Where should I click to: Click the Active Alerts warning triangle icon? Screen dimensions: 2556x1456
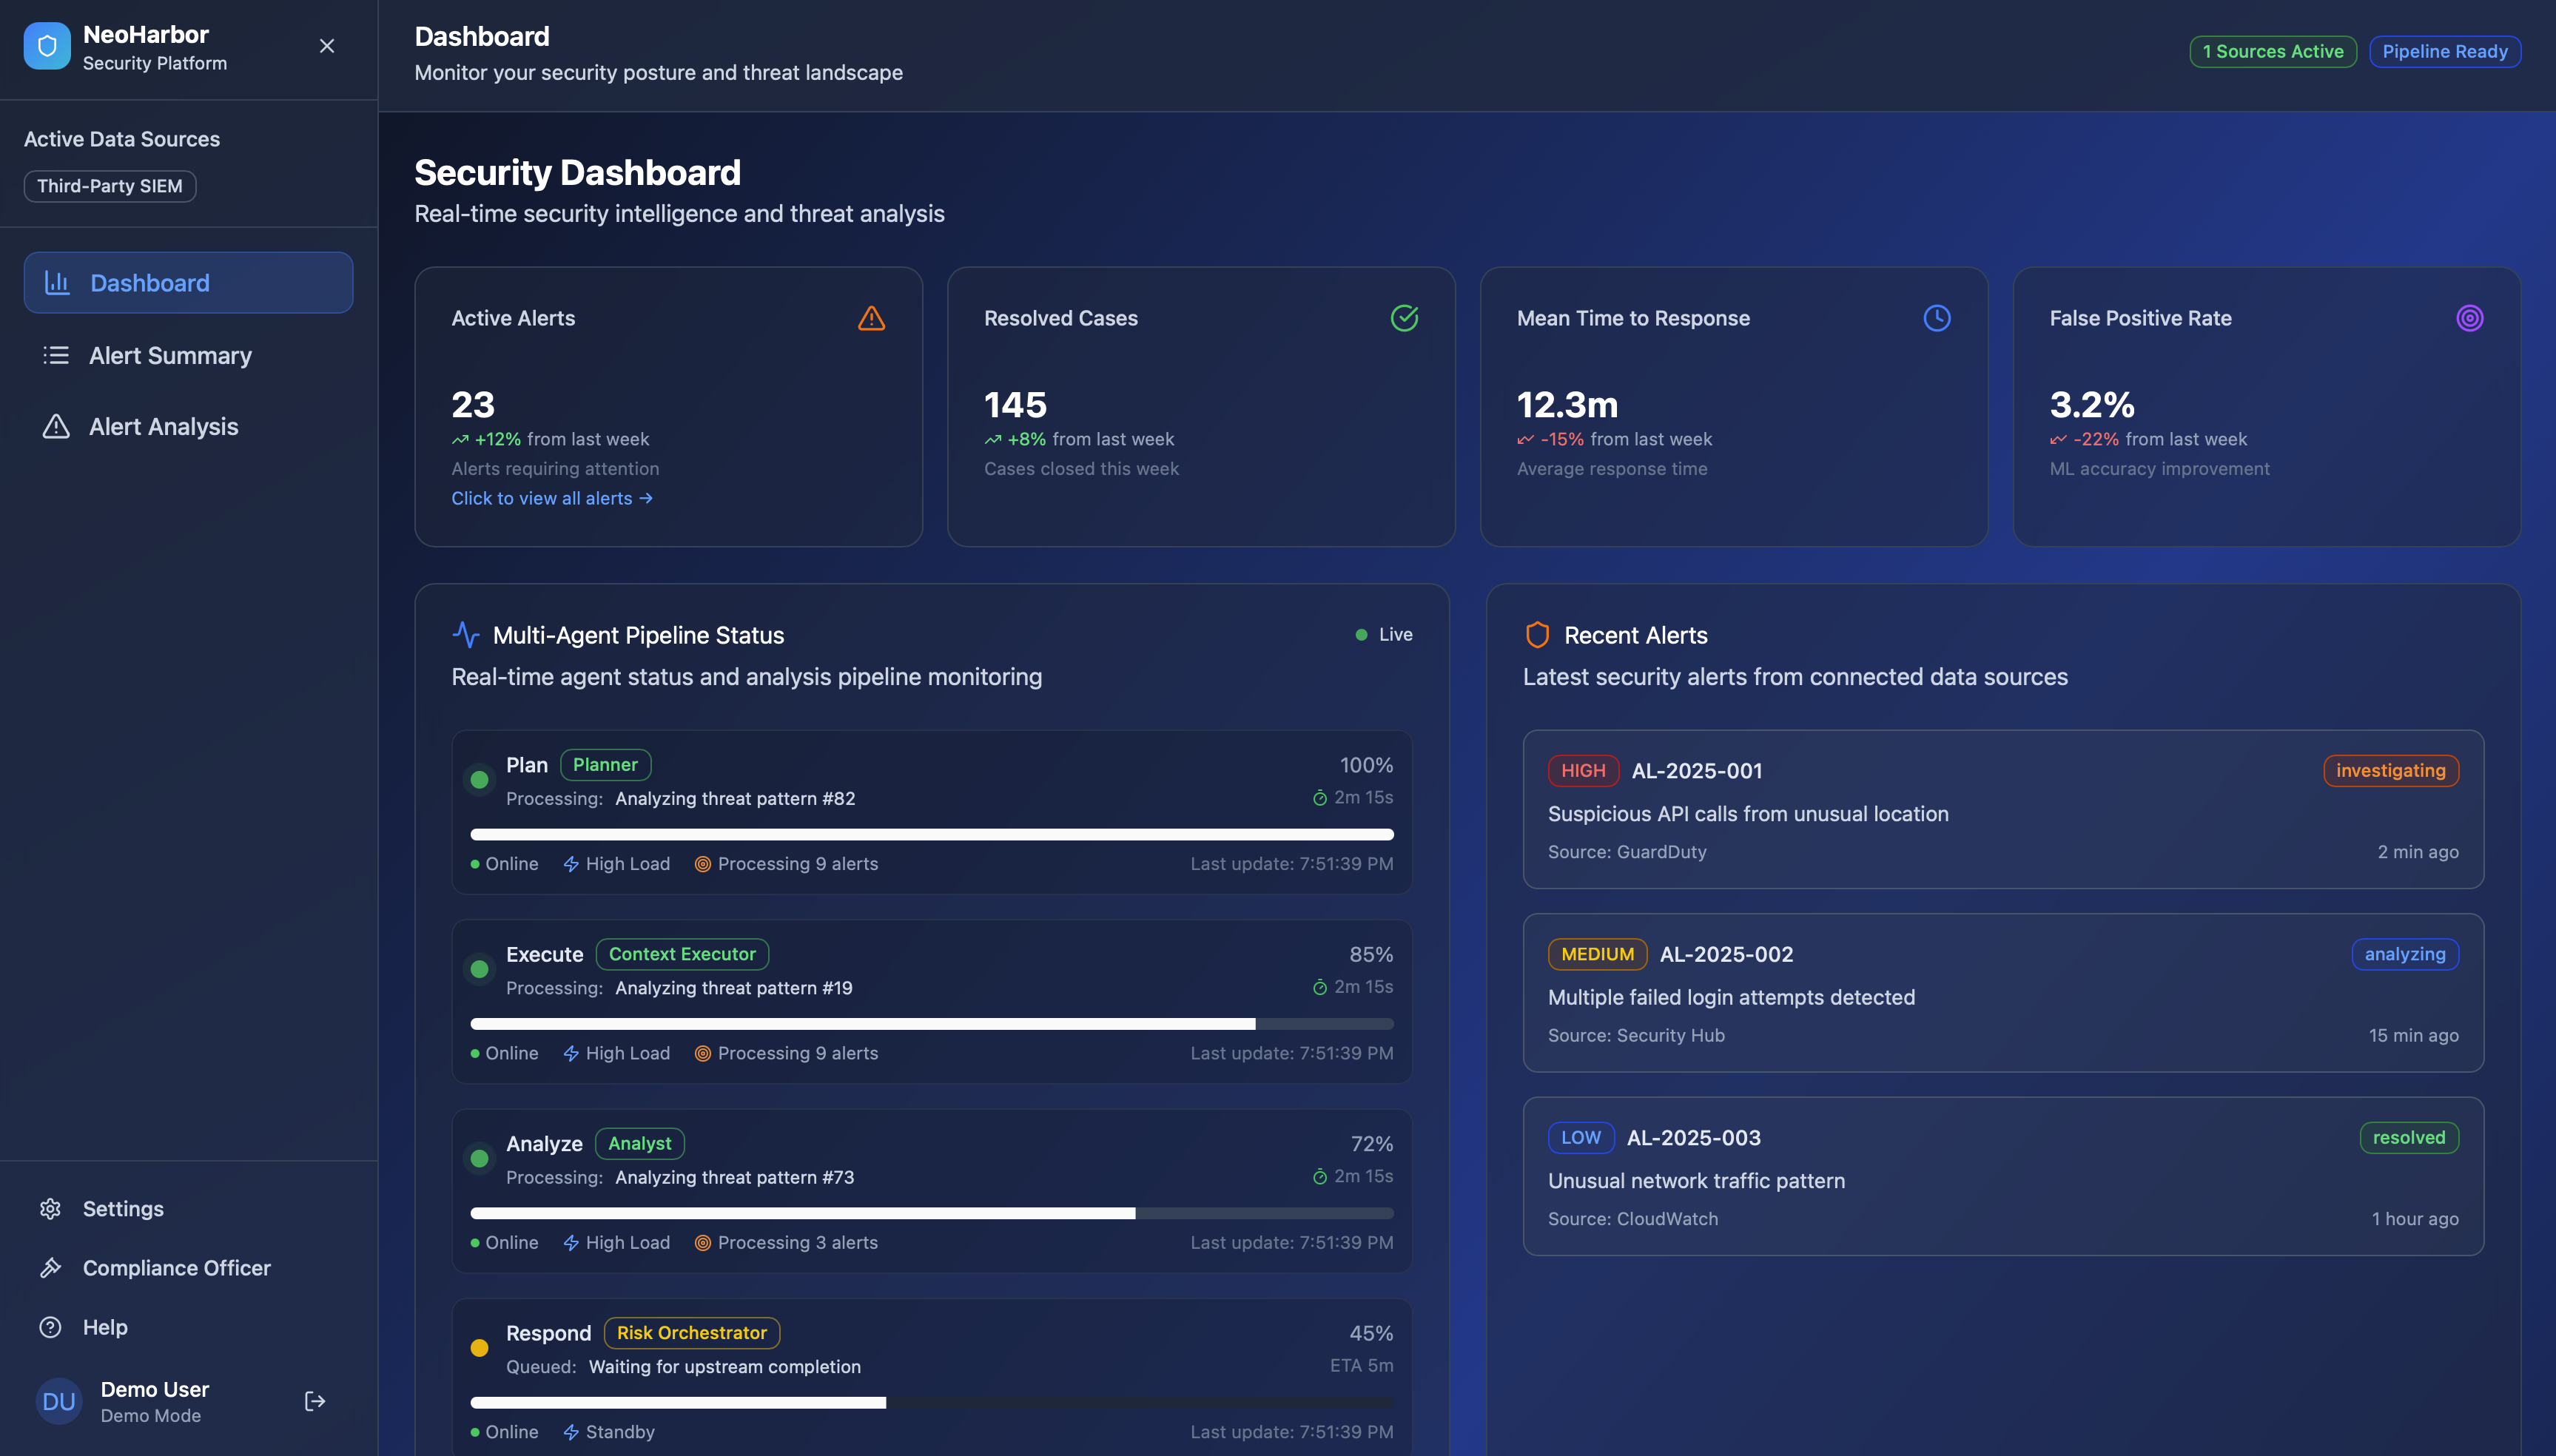point(871,318)
